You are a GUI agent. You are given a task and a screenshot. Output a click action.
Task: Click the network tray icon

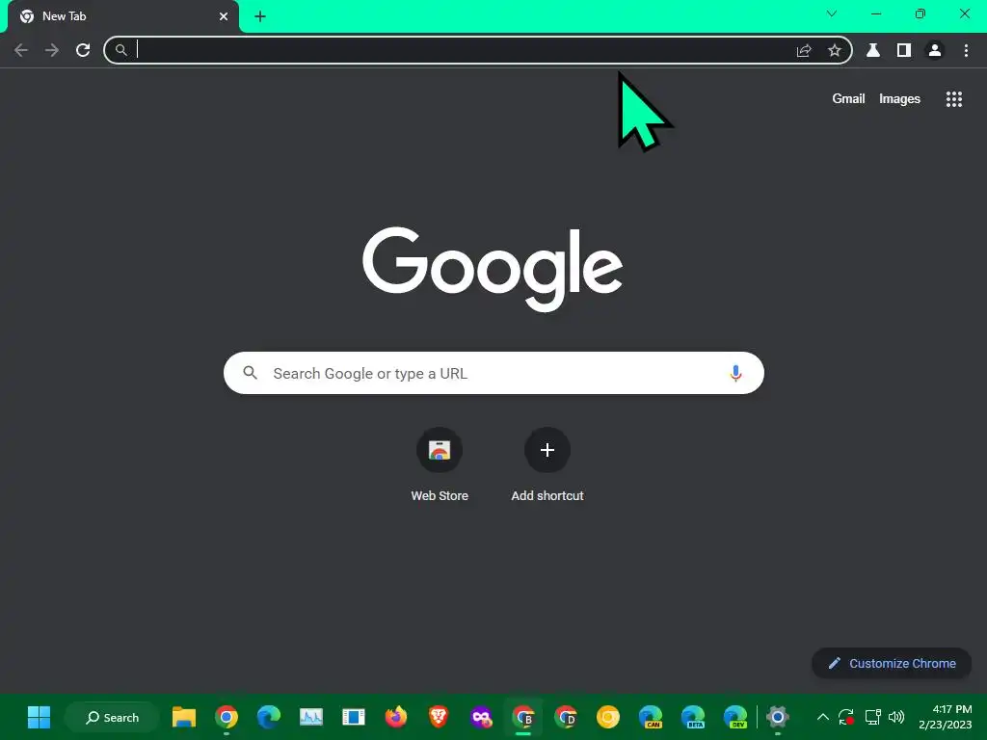pos(872,717)
